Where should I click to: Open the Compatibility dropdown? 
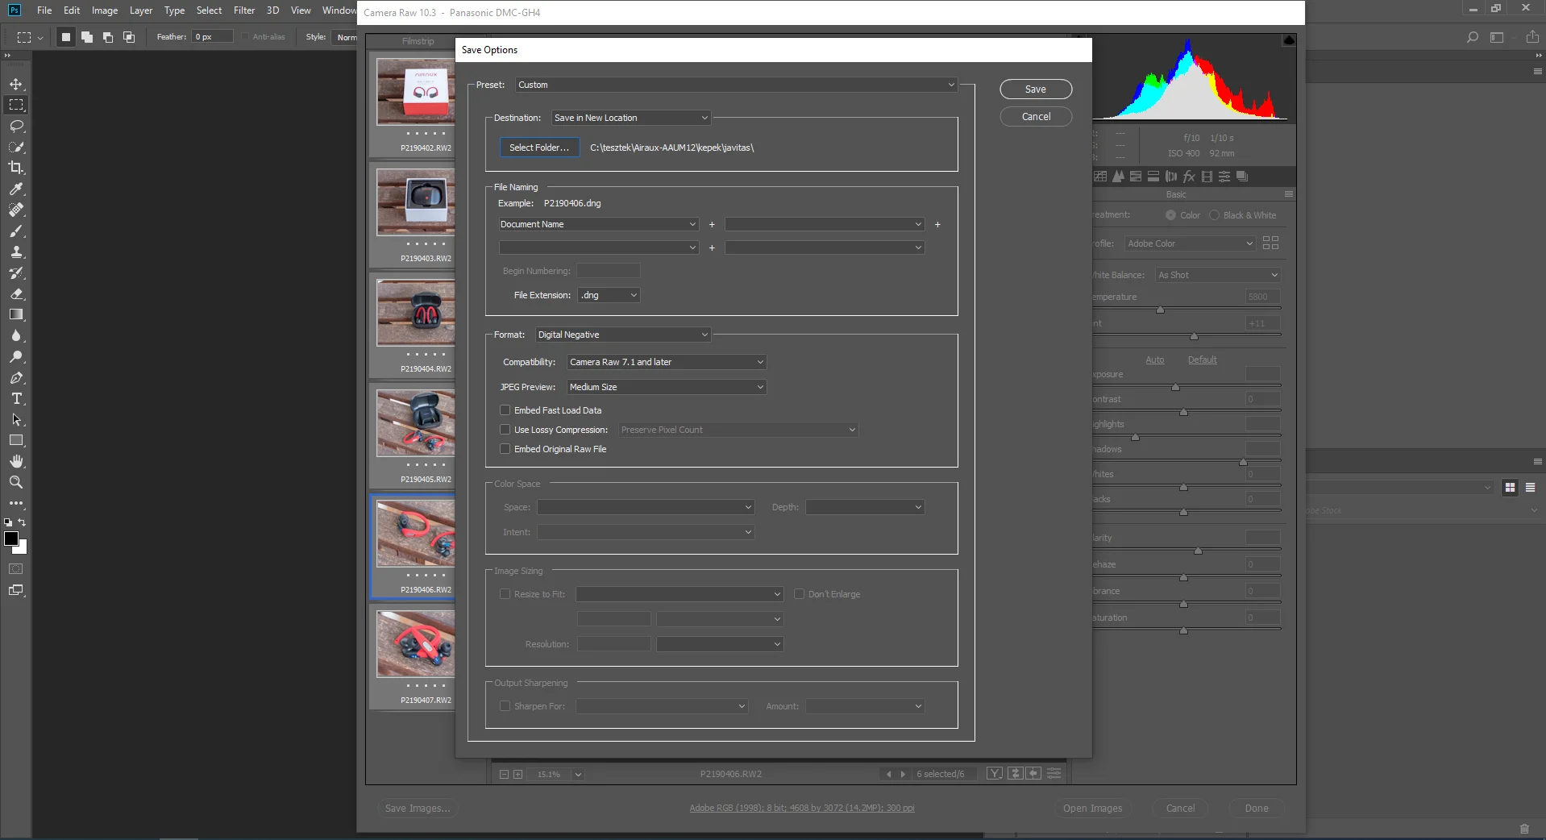coord(667,362)
